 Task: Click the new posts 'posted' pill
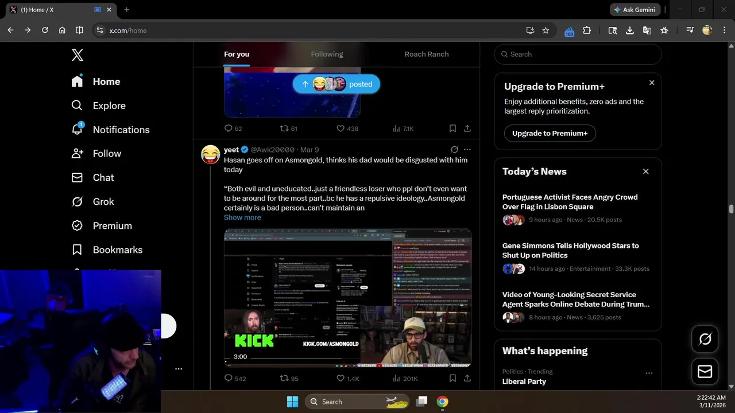[336, 84]
